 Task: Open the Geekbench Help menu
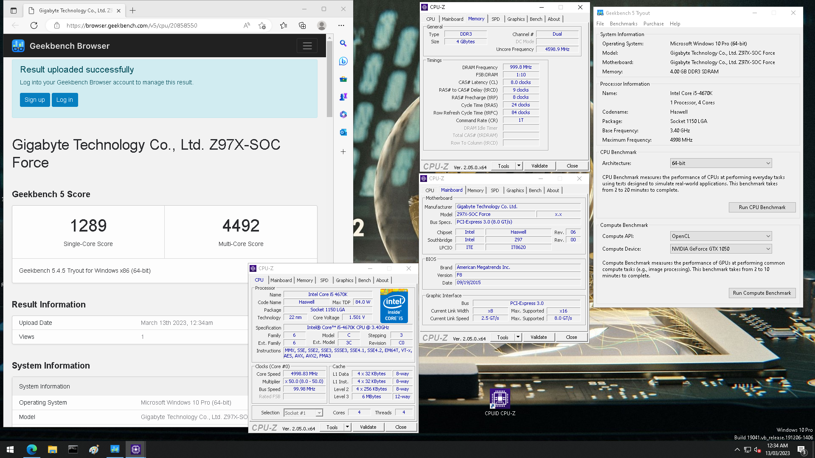(675, 24)
